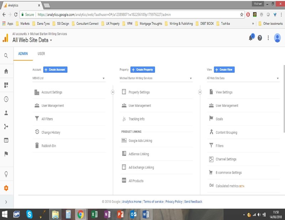The image size is (285, 220).
Task: Click the browser address bar URL
Action: pos(104,15)
